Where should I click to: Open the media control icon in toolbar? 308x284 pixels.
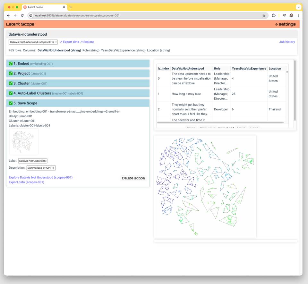click(284, 15)
